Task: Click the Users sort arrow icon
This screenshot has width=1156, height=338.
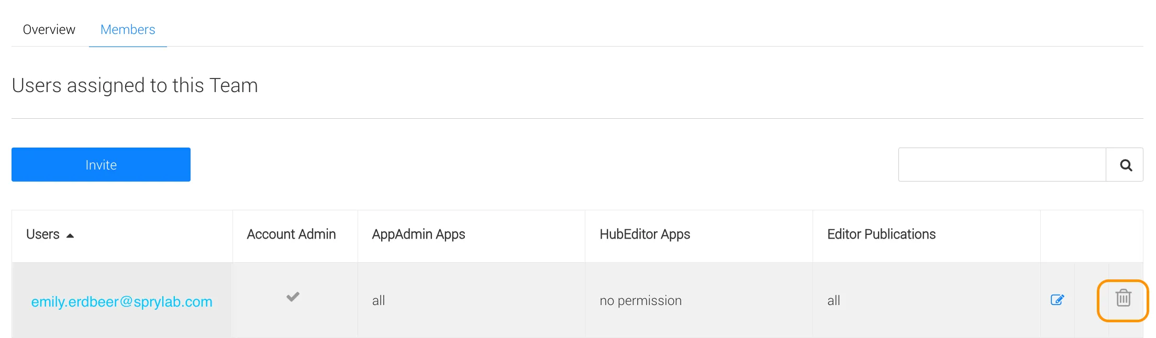Action: (70, 235)
